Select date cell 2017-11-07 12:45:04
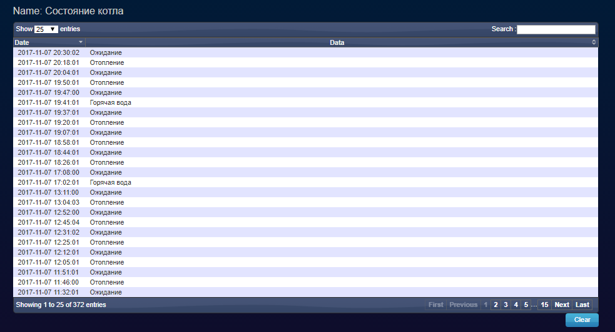This screenshot has height=332, width=615. (x=49, y=222)
